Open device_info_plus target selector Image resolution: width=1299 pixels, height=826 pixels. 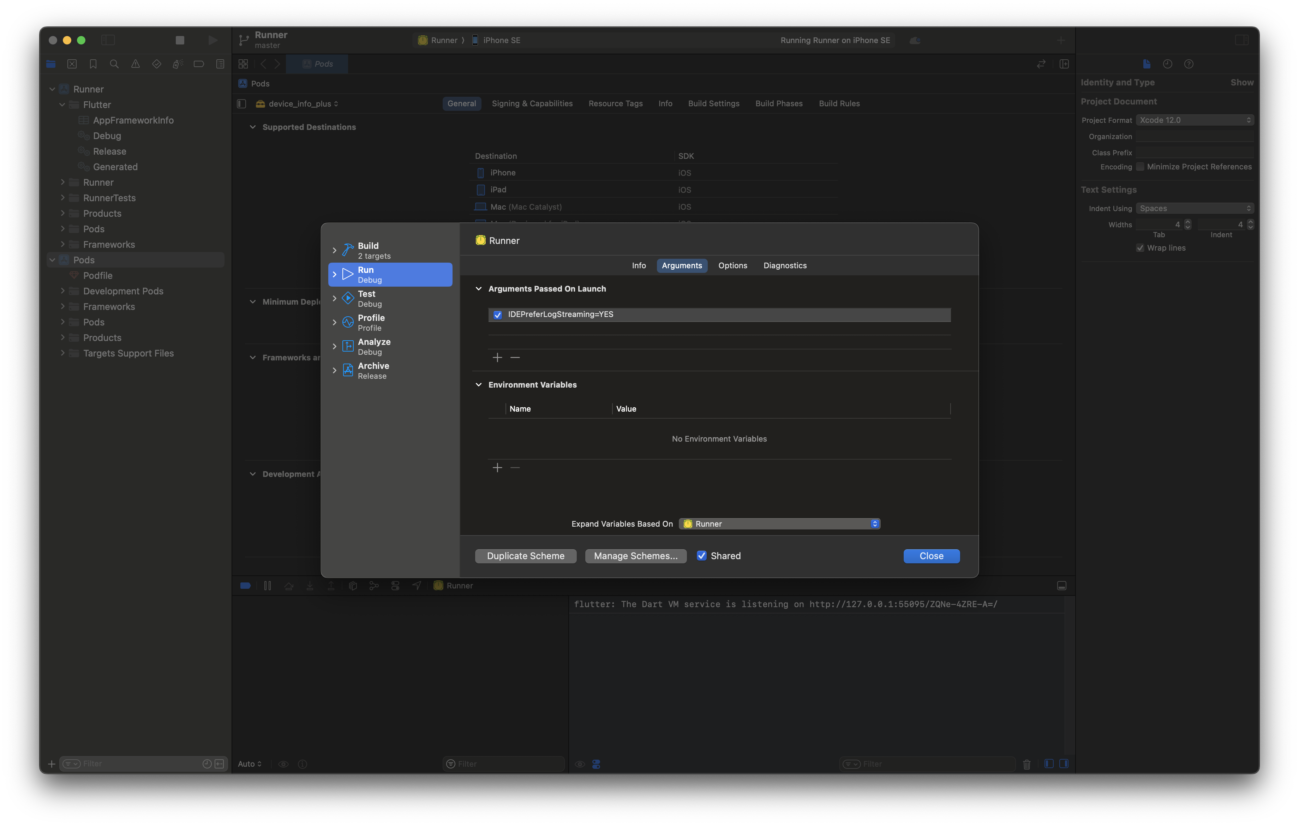[297, 103]
